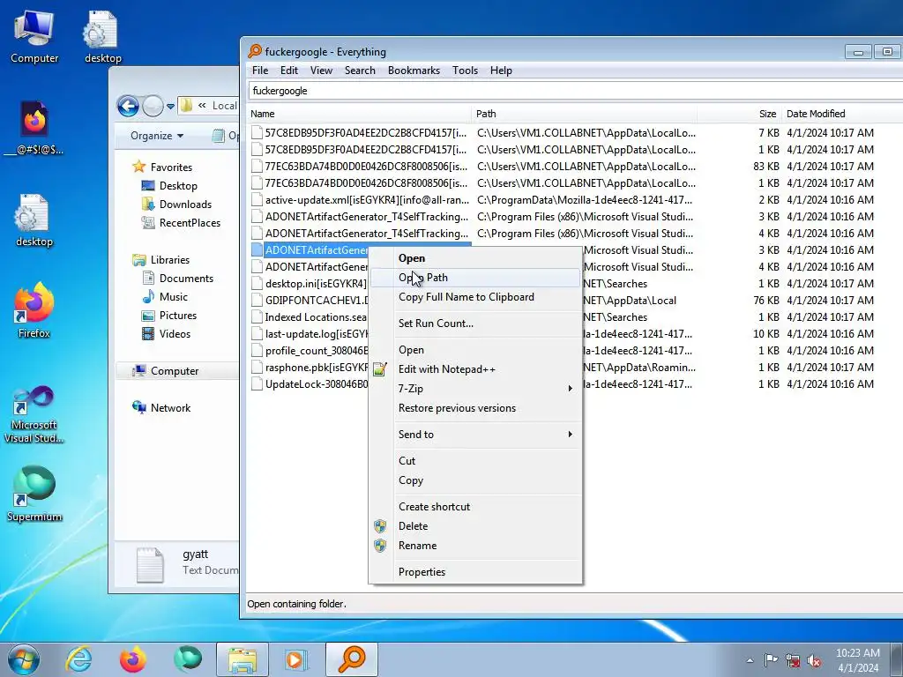
Task: Open the Organize dropdown in Explorer
Action: coord(157,136)
